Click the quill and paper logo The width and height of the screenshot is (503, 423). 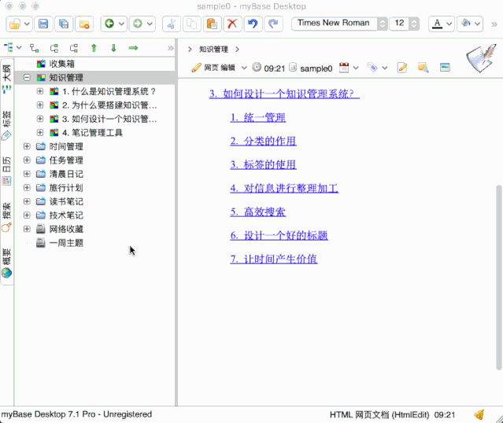[x=481, y=58]
